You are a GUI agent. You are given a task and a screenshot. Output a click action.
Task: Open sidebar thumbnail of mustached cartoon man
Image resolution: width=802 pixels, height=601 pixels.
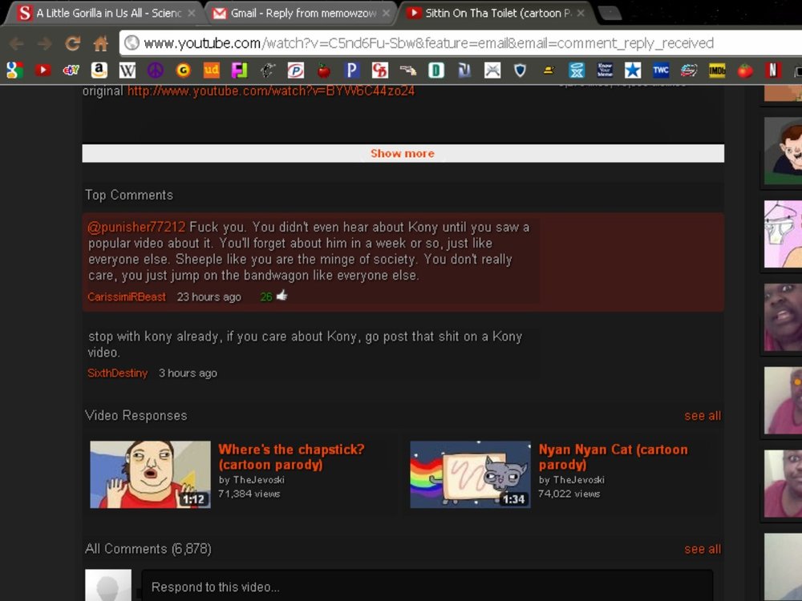783,151
